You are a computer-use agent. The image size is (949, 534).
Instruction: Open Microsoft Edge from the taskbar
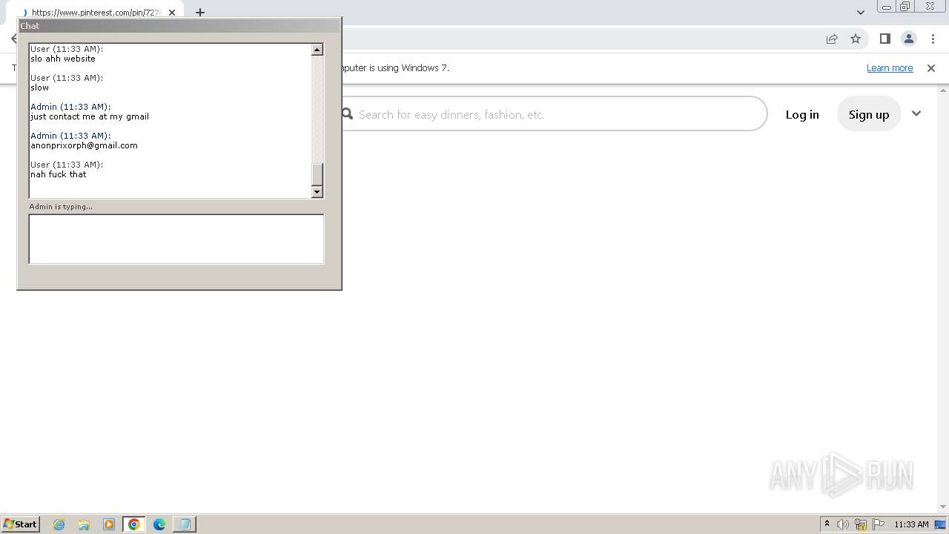[159, 524]
